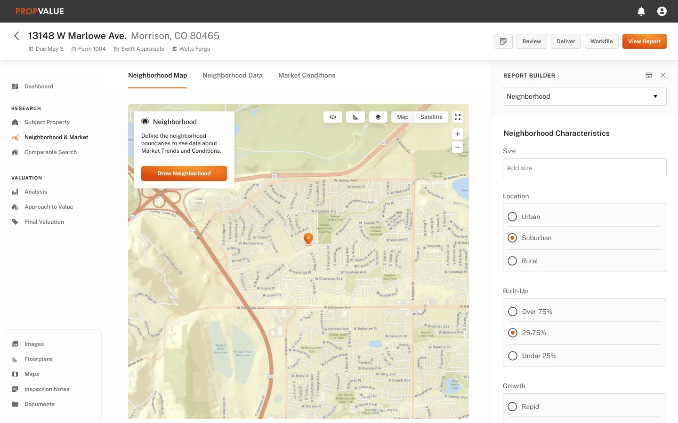Click the Neighborhood & Market trend icon
Viewport: 678px width, 423px height.
coord(15,137)
